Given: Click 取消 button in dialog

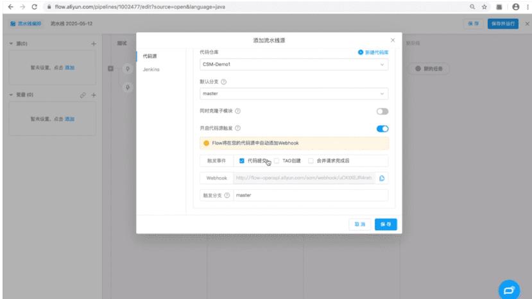Looking at the screenshot, I should (359, 225).
